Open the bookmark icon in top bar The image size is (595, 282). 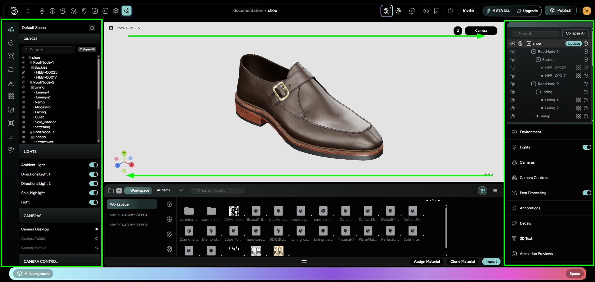click(437, 11)
